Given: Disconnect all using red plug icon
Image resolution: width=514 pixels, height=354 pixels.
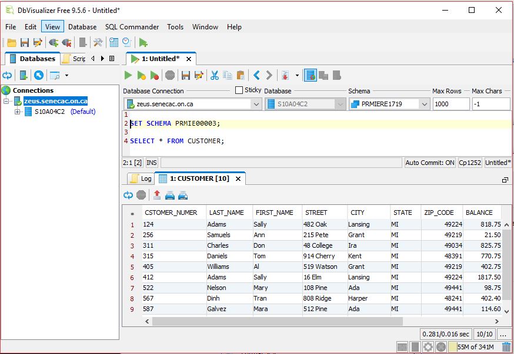Looking at the screenshot, I should (x=66, y=42).
